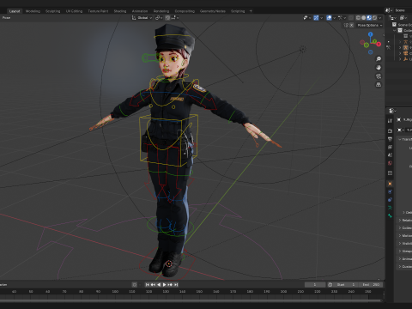Open the Pose Options popover
412x309 pixels.
click(370, 25)
